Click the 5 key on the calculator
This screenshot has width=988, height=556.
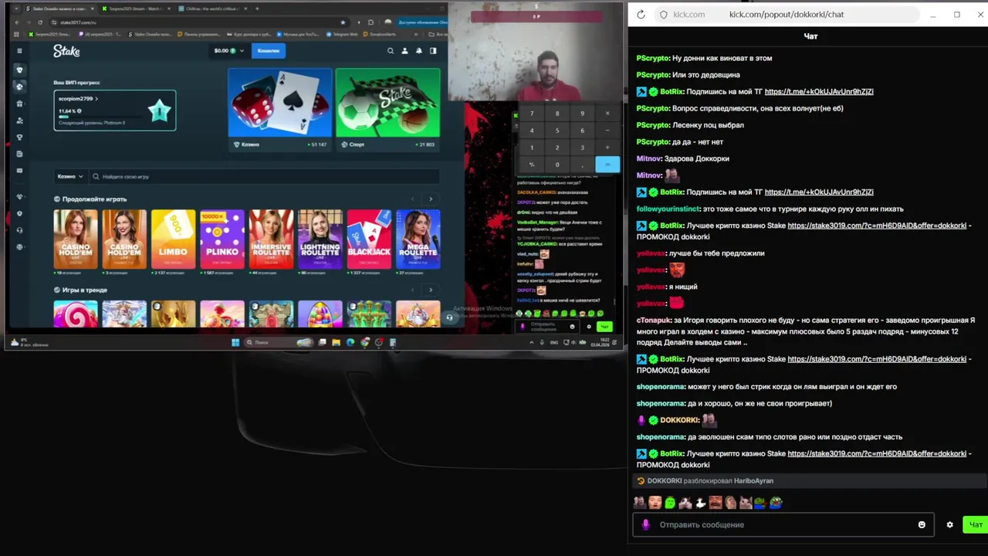point(557,131)
